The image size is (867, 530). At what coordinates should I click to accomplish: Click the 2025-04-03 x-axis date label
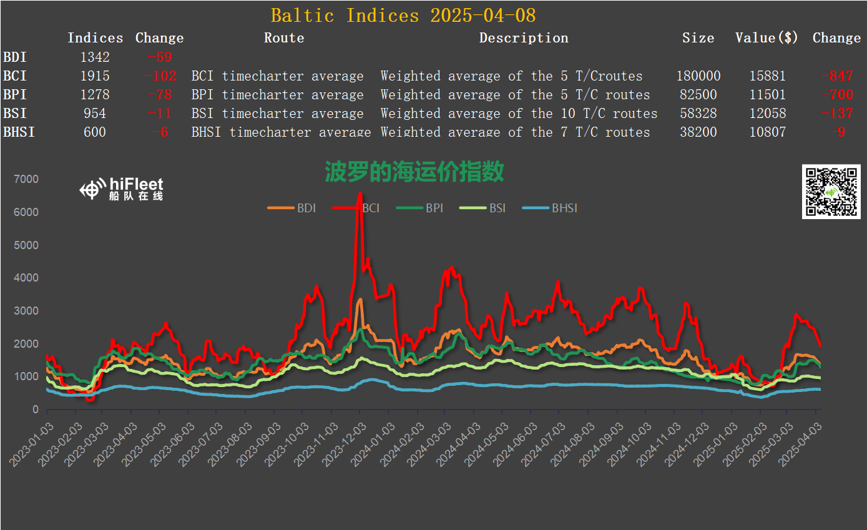802,444
